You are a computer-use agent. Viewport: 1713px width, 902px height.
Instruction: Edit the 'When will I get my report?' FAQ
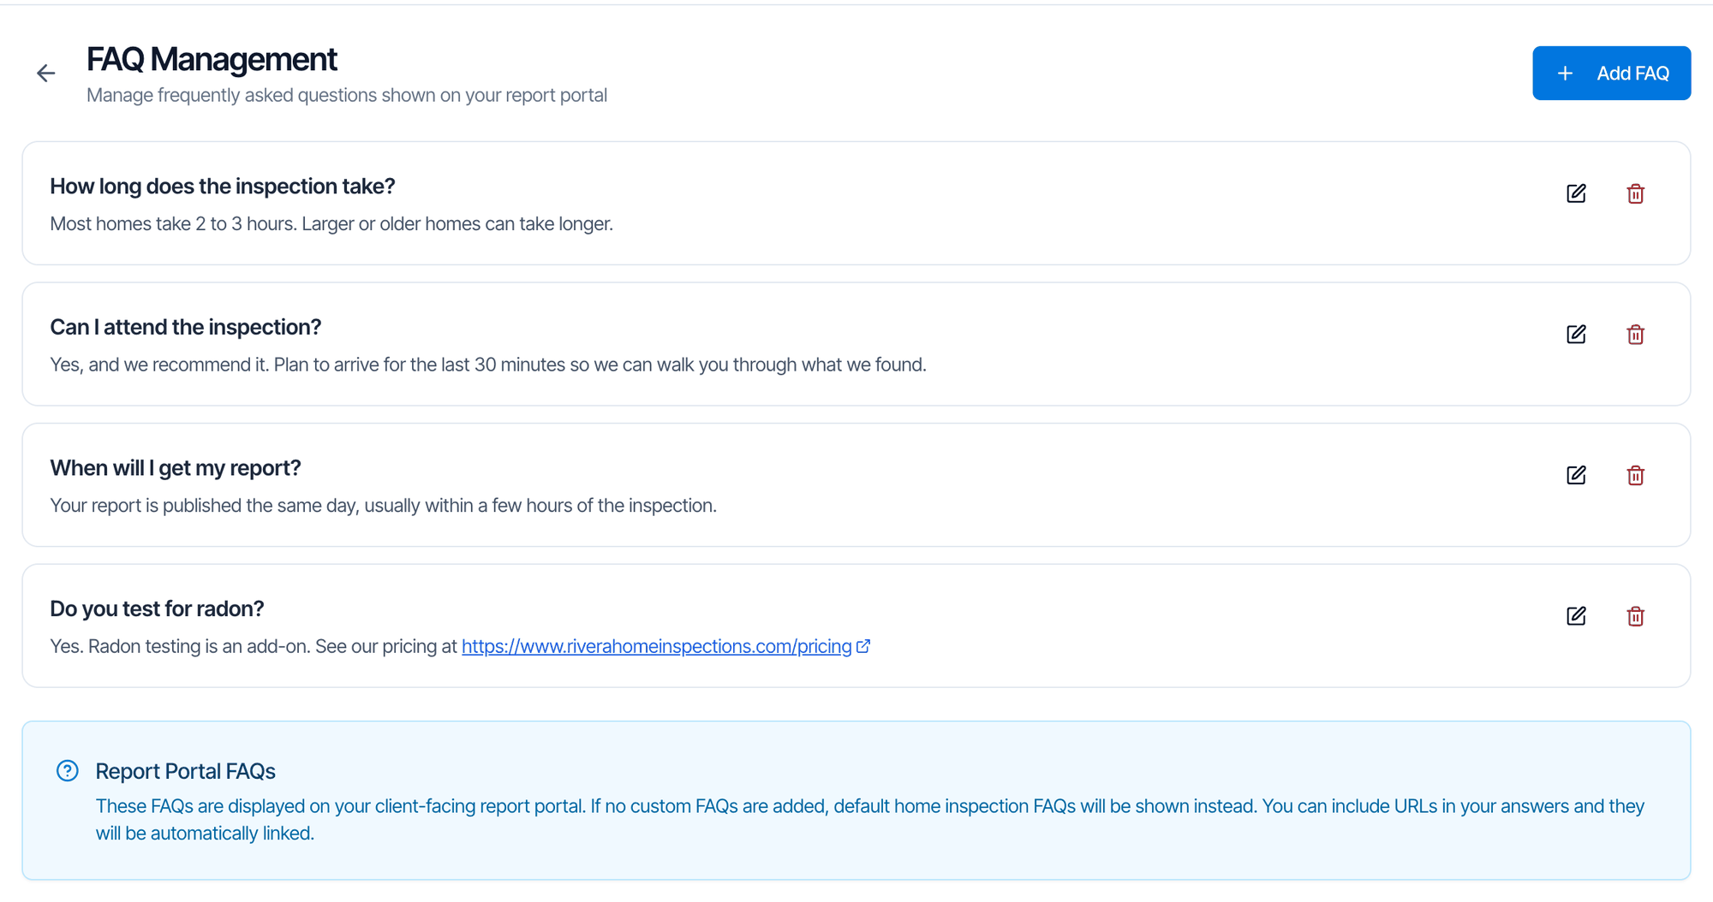point(1576,475)
